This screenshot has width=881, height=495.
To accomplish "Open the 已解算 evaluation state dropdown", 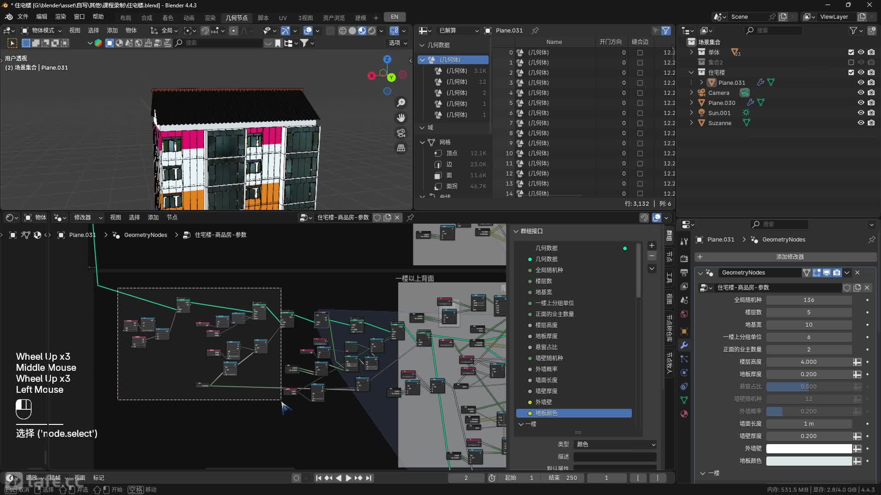I will tap(458, 31).
